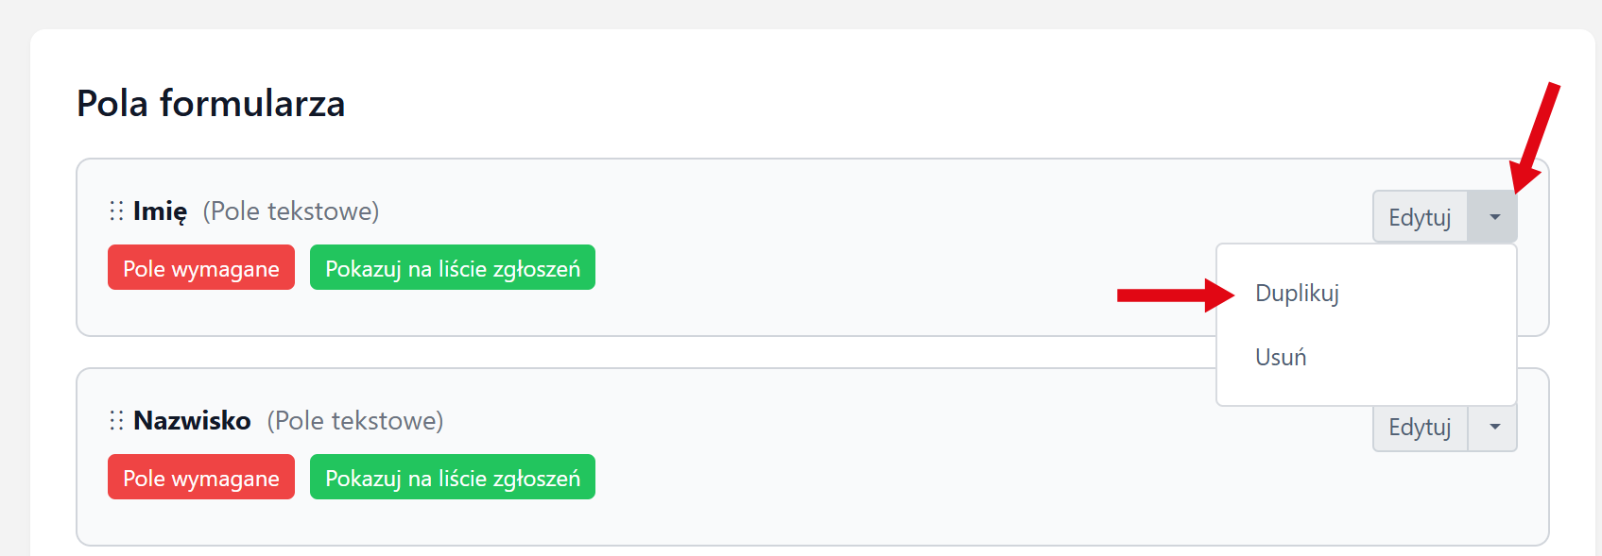Grab the drag handle beside Nazwisko
Image resolution: width=1602 pixels, height=556 pixels.
pyautogui.click(x=116, y=420)
